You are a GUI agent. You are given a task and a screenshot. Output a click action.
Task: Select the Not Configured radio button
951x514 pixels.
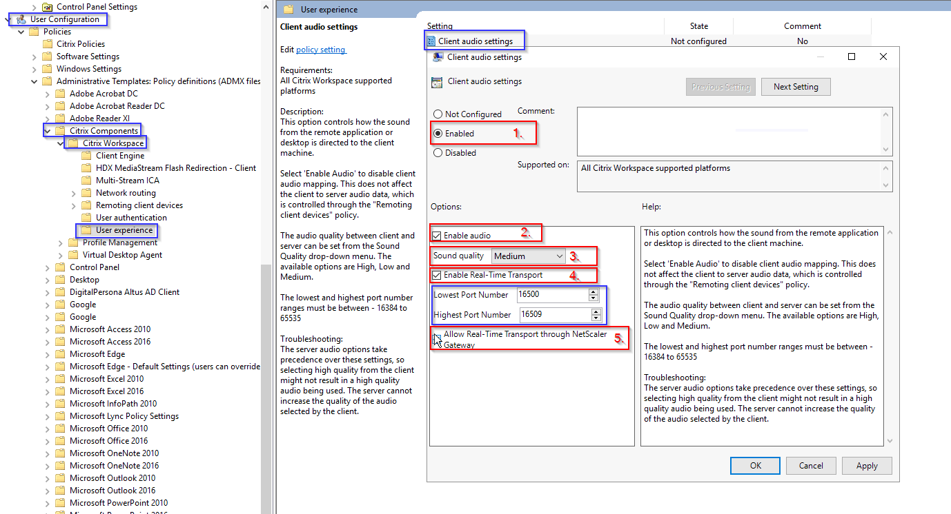click(x=438, y=114)
